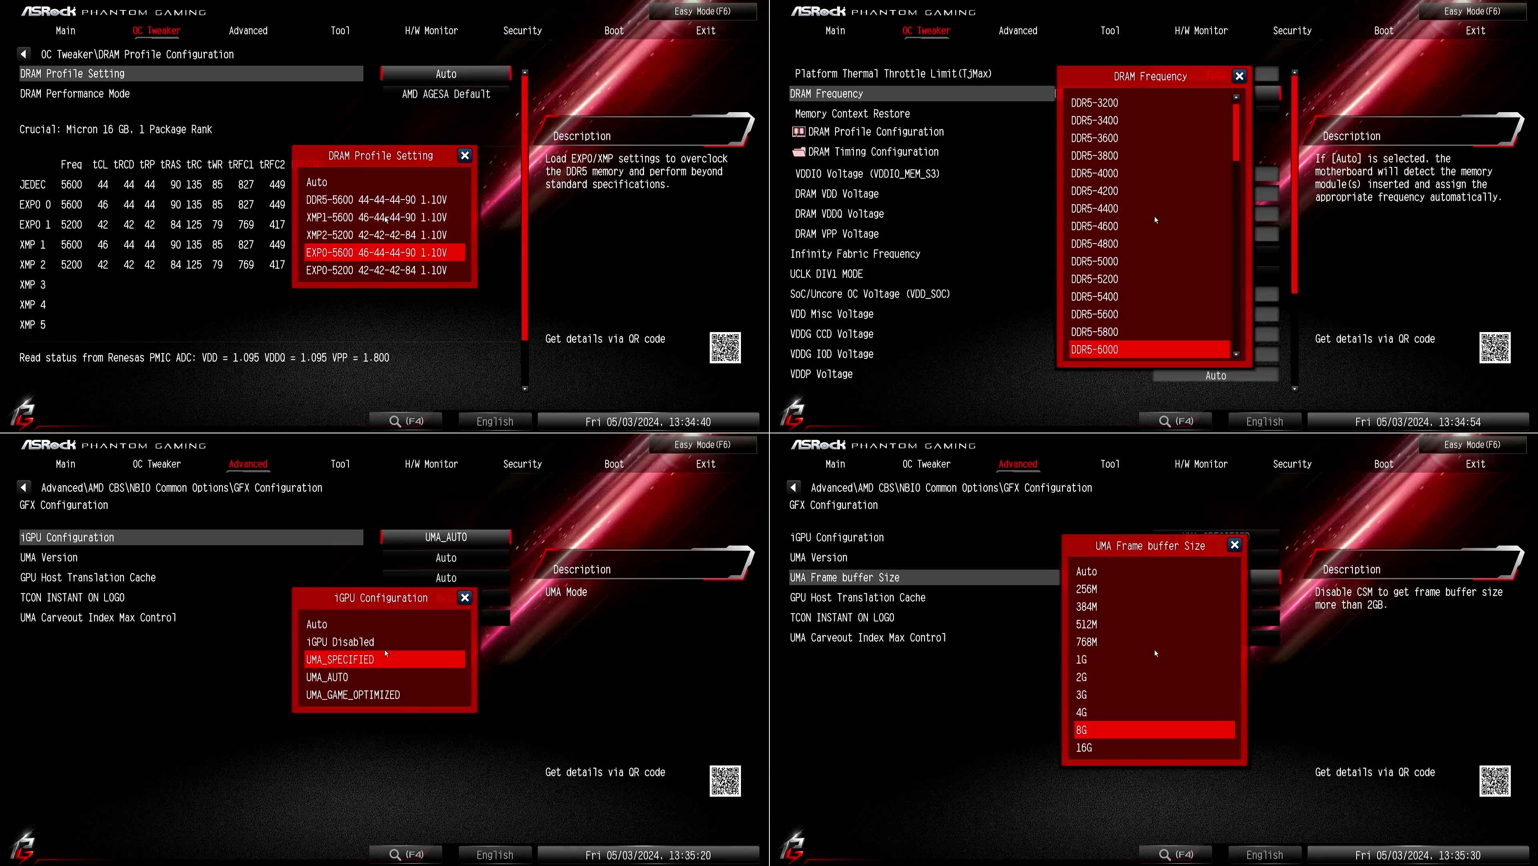Close the DRAM Frequency popup

[1239, 76]
